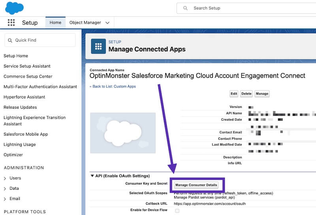The image size is (316, 215).
Task: Focus the Search Setup field
Action: click(246, 8)
